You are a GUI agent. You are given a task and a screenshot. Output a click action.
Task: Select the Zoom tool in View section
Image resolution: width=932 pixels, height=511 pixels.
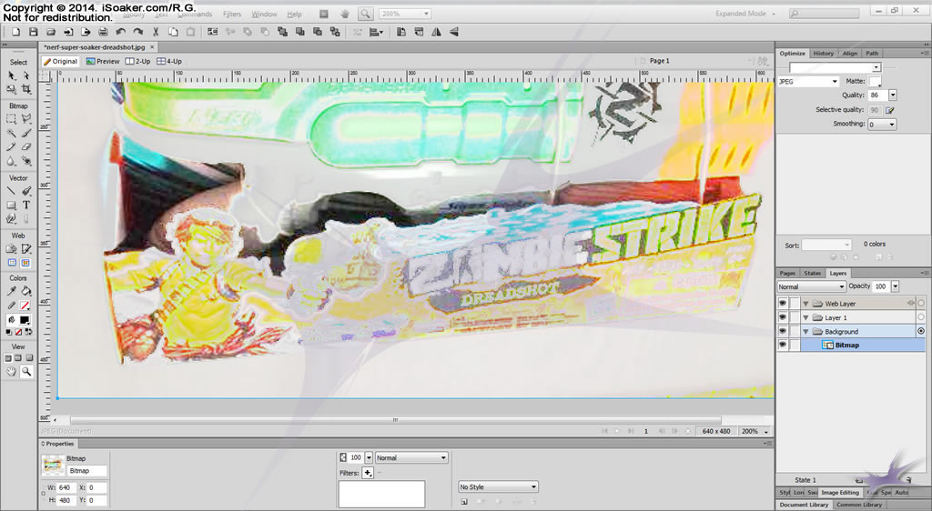coord(26,372)
